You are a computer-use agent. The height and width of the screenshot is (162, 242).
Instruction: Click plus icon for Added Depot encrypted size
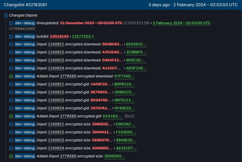point(11,156)
